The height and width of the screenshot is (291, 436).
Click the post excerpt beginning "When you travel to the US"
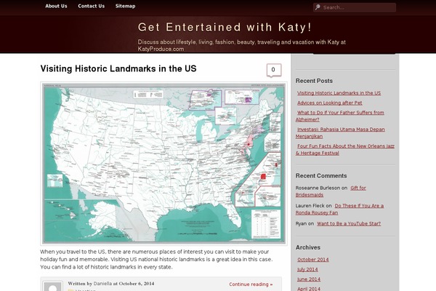pos(156,259)
